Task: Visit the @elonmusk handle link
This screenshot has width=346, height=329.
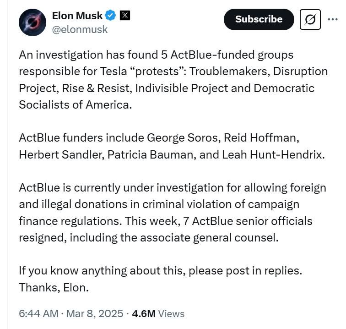Action: pos(80,30)
